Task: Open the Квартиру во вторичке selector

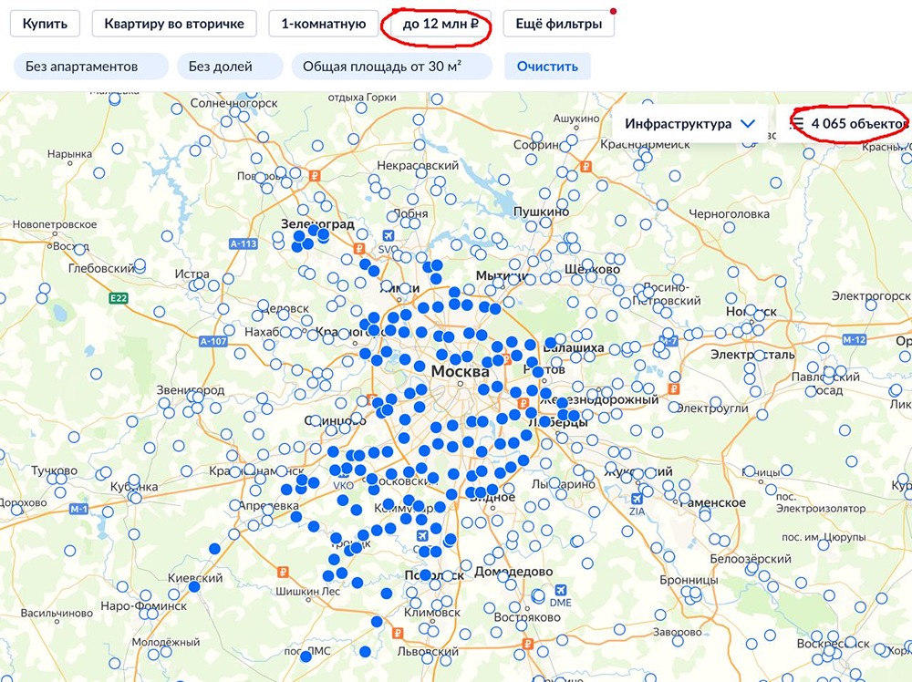Action: click(172, 24)
